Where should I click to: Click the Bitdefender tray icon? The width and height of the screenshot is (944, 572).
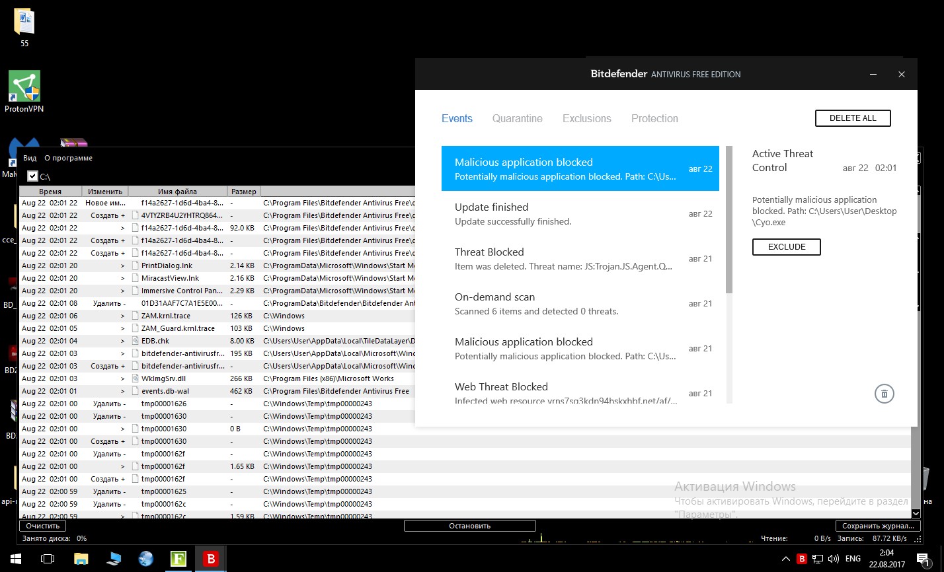pyautogui.click(x=802, y=559)
